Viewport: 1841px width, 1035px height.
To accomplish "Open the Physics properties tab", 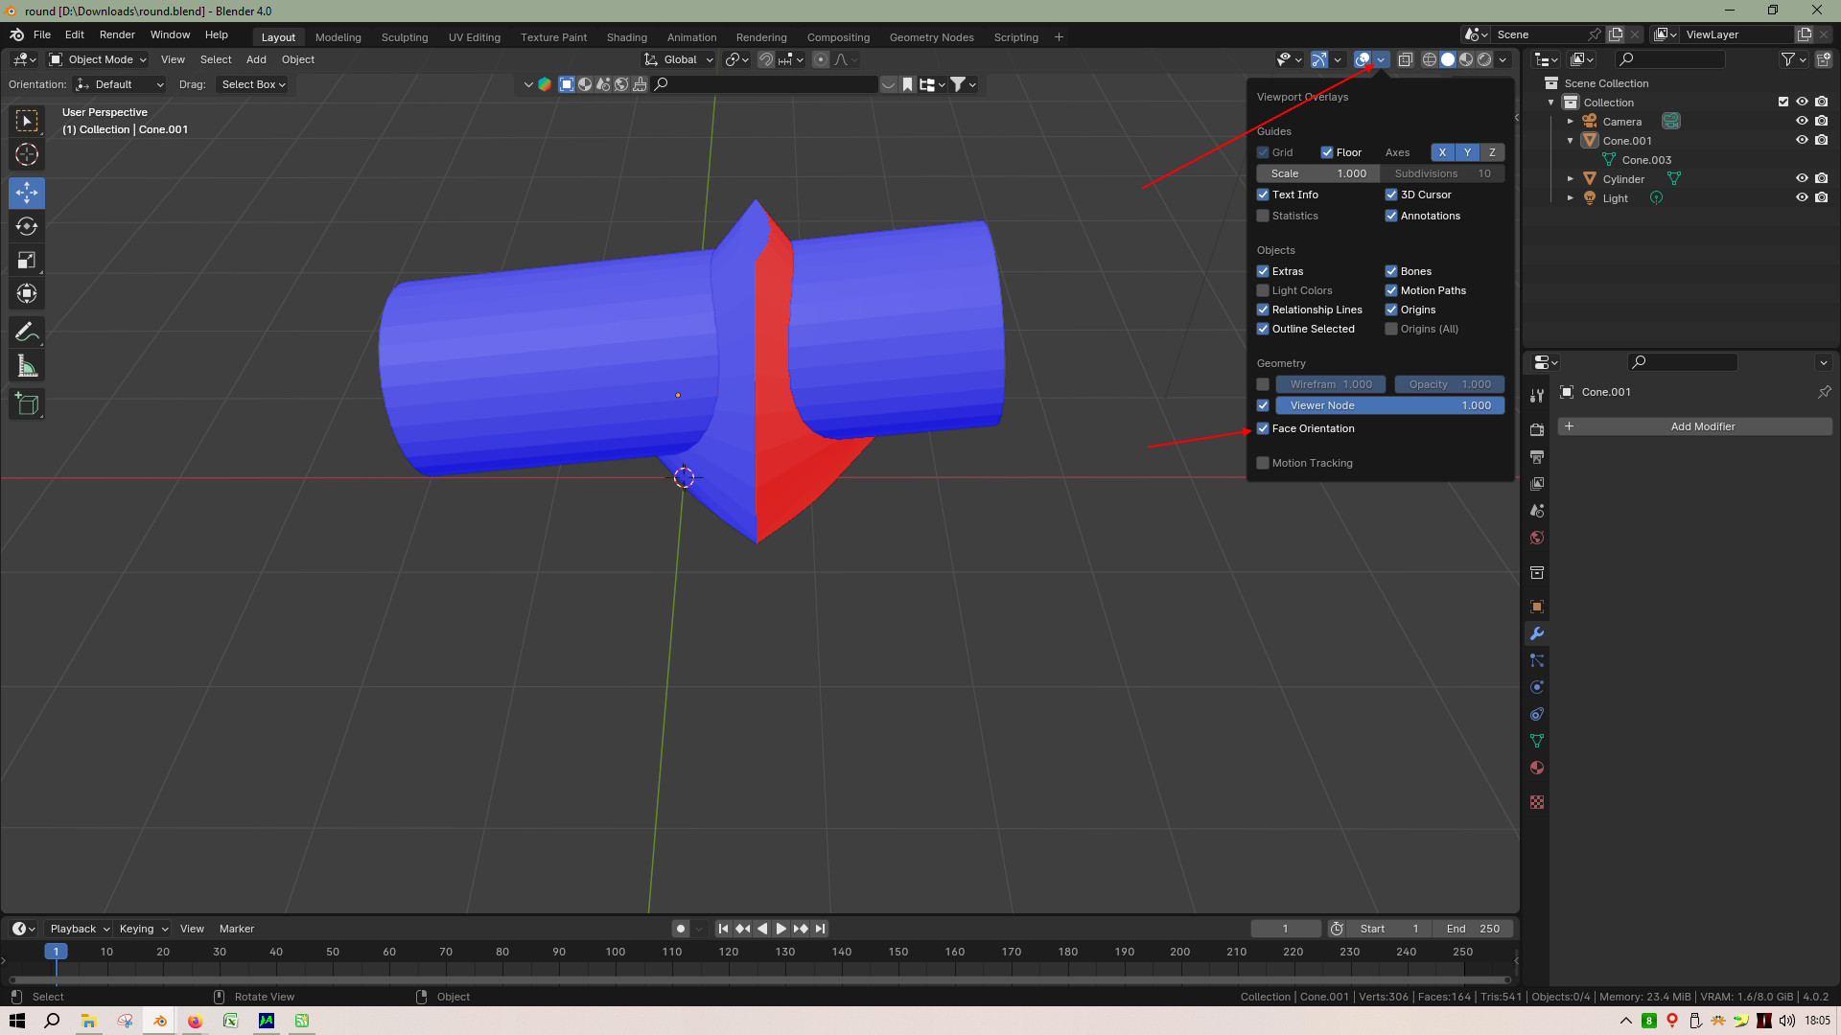I will coord(1537,687).
